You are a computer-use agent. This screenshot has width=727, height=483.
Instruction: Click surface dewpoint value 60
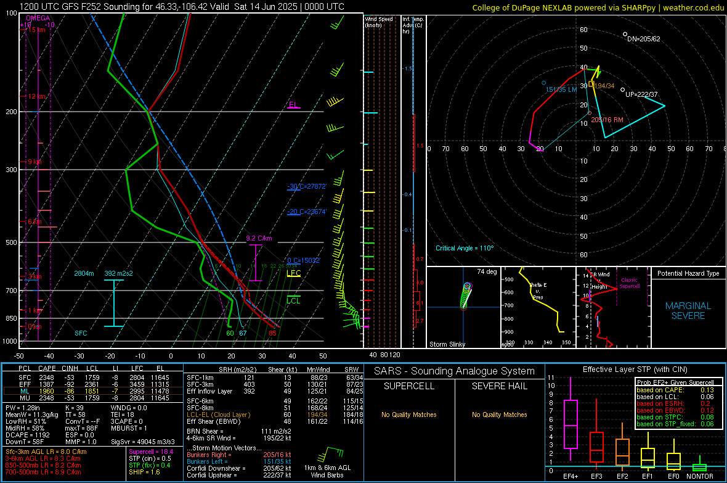pyautogui.click(x=230, y=333)
